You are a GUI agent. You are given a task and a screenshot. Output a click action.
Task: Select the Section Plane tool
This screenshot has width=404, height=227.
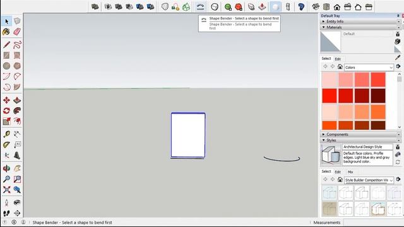coord(17,213)
